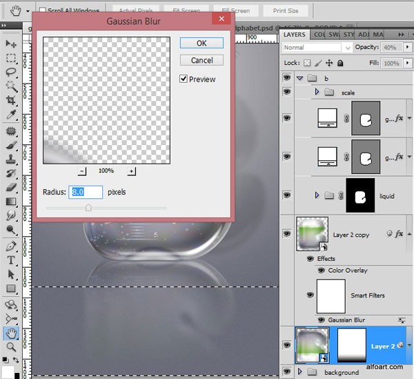This screenshot has width=414, height=379.
Task: Hide the Color Overlay effect
Action: (x=321, y=271)
